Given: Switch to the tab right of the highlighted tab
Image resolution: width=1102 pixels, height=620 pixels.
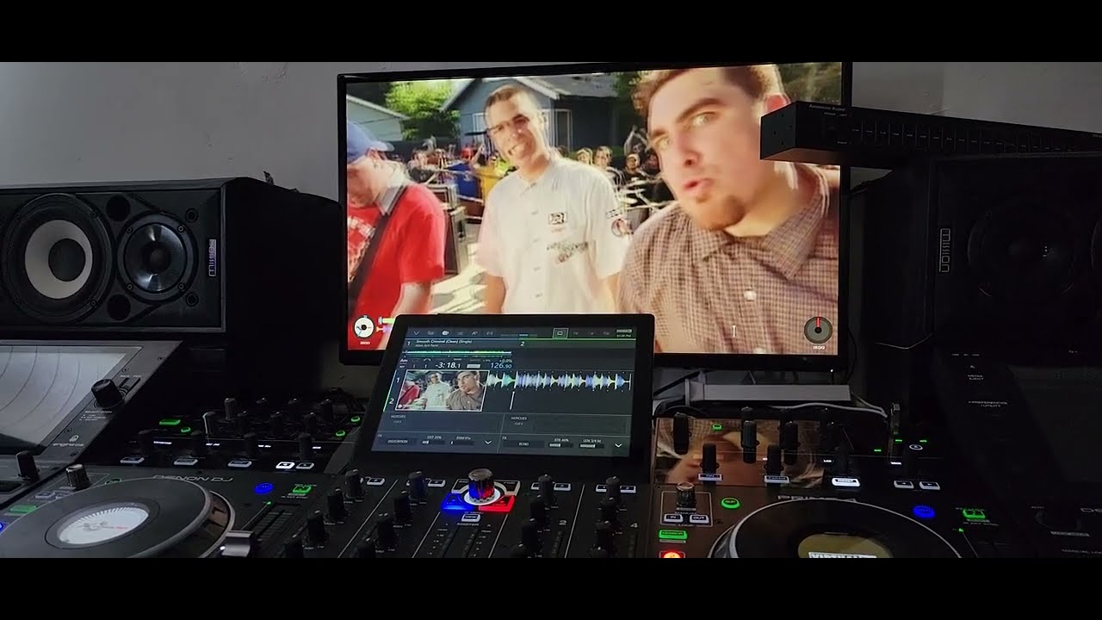Looking at the screenshot, I should (575, 333).
